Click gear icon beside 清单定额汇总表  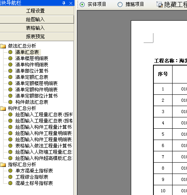pyautogui.click(x=10, y=77)
